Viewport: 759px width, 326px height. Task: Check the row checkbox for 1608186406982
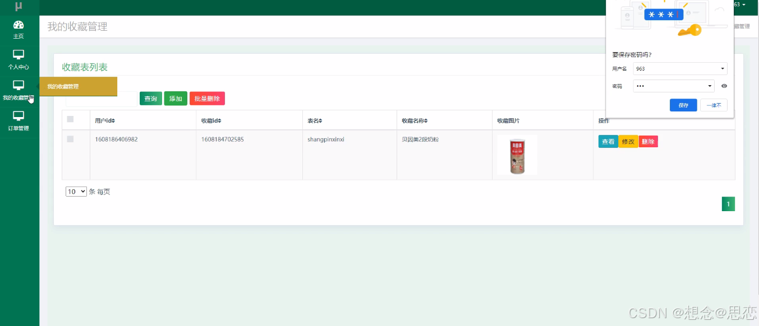click(x=70, y=139)
